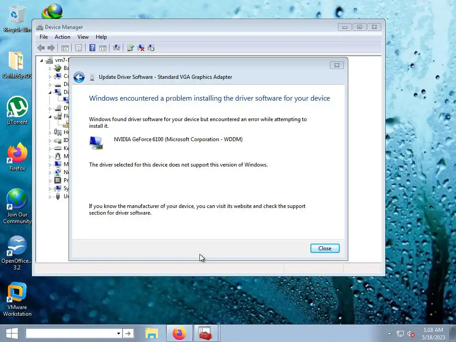
Task: Expand the DVD/CD-ROM drives tree node arrow
Action: click(50, 109)
